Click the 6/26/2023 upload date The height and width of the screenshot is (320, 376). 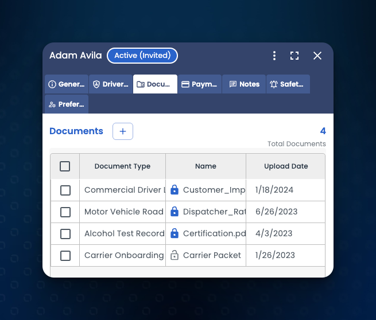[276, 212]
